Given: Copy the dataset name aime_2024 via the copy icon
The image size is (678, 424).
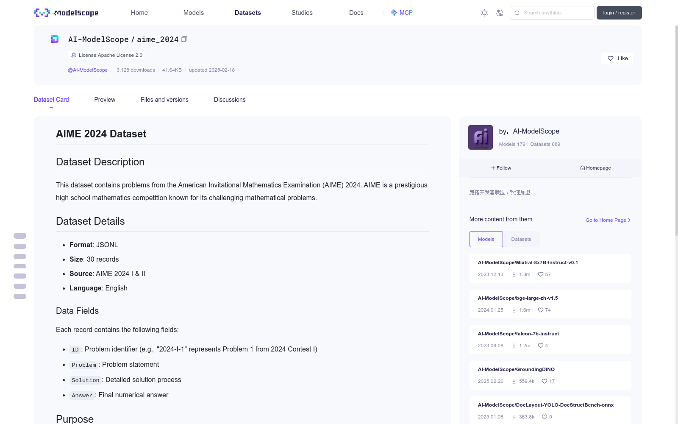Looking at the screenshot, I should (x=184, y=39).
